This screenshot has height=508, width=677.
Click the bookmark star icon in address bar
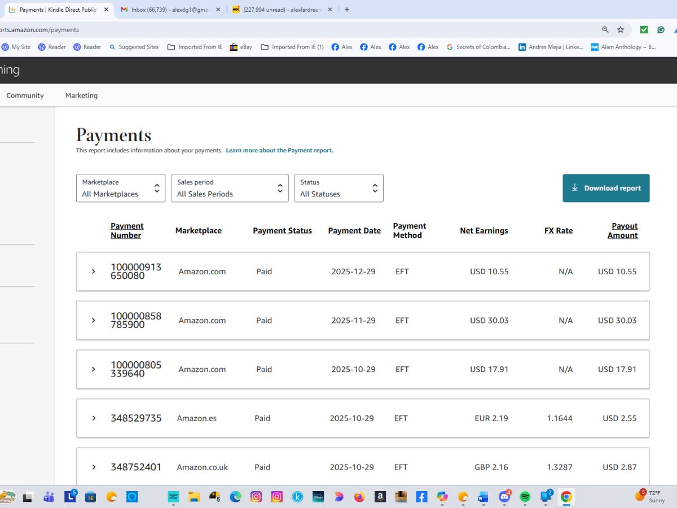[621, 29]
